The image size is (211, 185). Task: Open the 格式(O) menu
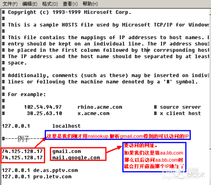(x=50, y=4)
